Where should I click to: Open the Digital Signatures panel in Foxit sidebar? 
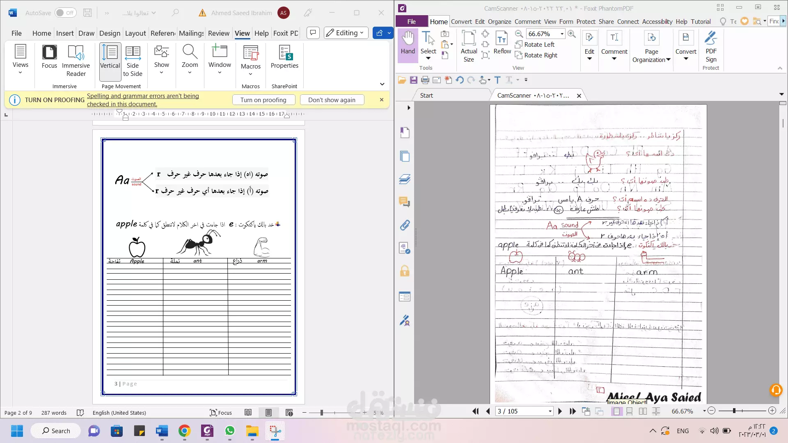click(405, 320)
